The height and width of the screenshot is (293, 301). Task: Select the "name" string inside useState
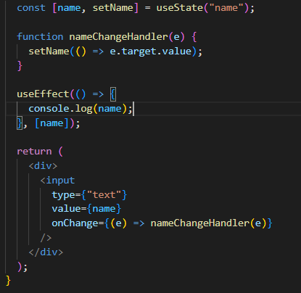226,8
